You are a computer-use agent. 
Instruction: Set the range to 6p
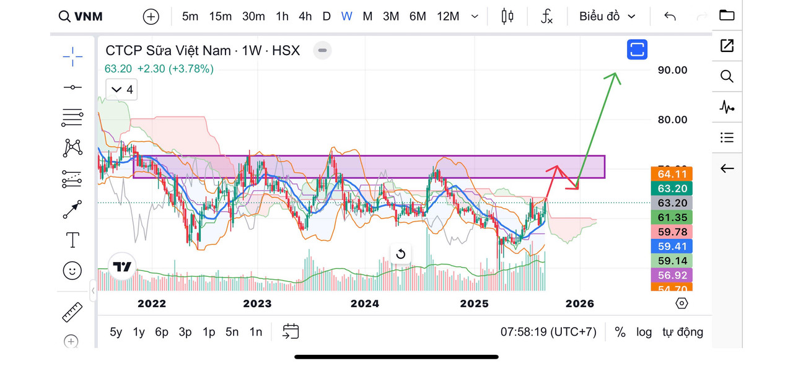[162, 332]
